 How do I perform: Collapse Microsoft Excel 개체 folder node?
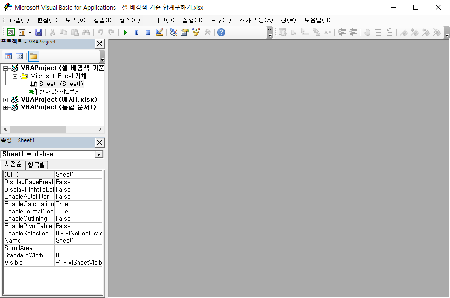[x=15, y=76]
